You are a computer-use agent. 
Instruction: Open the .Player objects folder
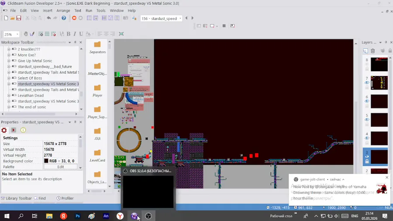97,90
